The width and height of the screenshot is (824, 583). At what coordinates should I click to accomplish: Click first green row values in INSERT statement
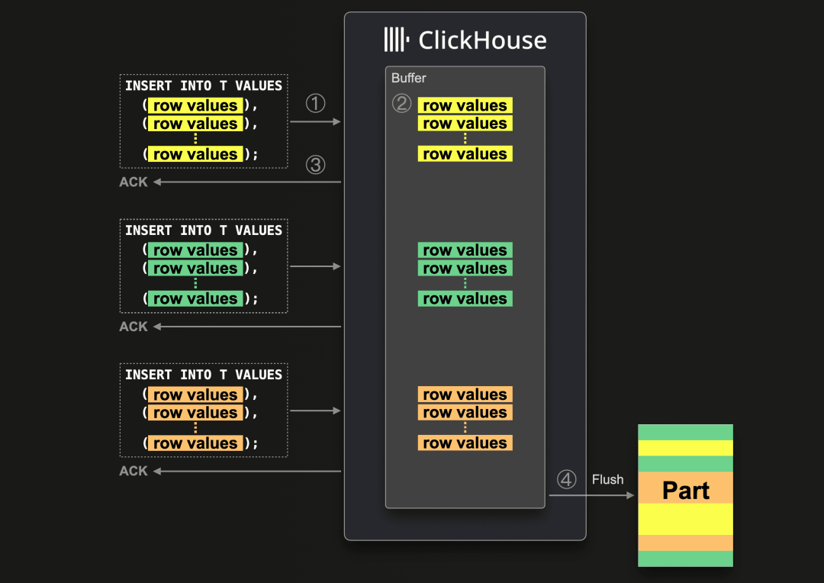click(x=195, y=250)
